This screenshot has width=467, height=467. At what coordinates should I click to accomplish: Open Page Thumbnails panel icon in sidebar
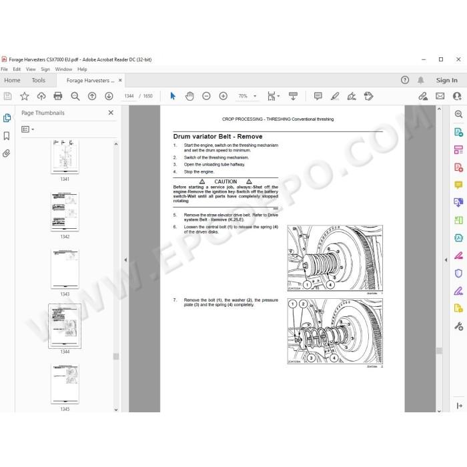7,117
